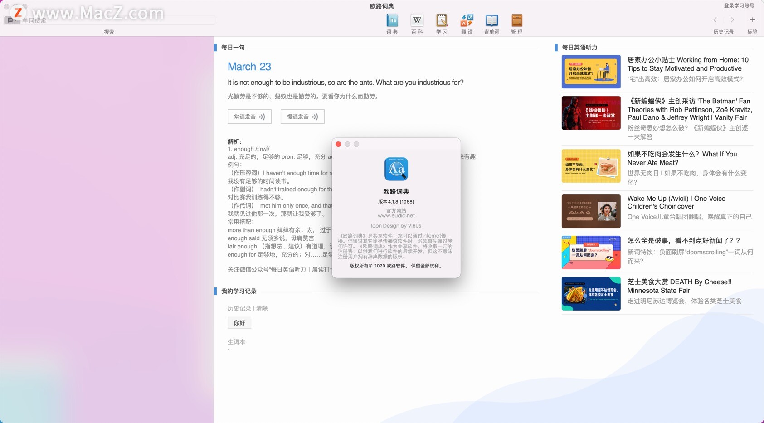Image resolution: width=764 pixels, height=423 pixels.
Task: Click the 标签 label under plus icon
Action: [753, 32]
